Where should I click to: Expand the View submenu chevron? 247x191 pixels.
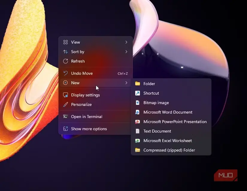tap(126, 42)
